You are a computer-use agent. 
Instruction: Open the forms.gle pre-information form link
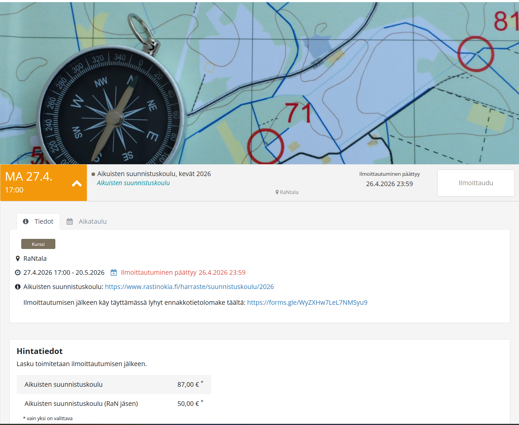(x=307, y=303)
